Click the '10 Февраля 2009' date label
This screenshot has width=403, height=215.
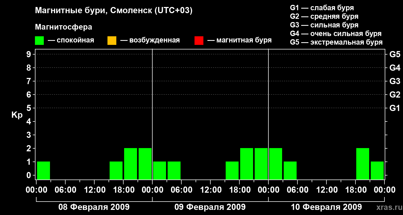[326, 207]
